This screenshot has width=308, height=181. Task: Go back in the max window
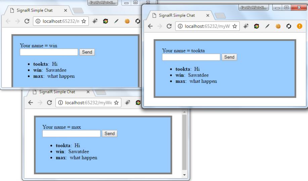point(31,102)
